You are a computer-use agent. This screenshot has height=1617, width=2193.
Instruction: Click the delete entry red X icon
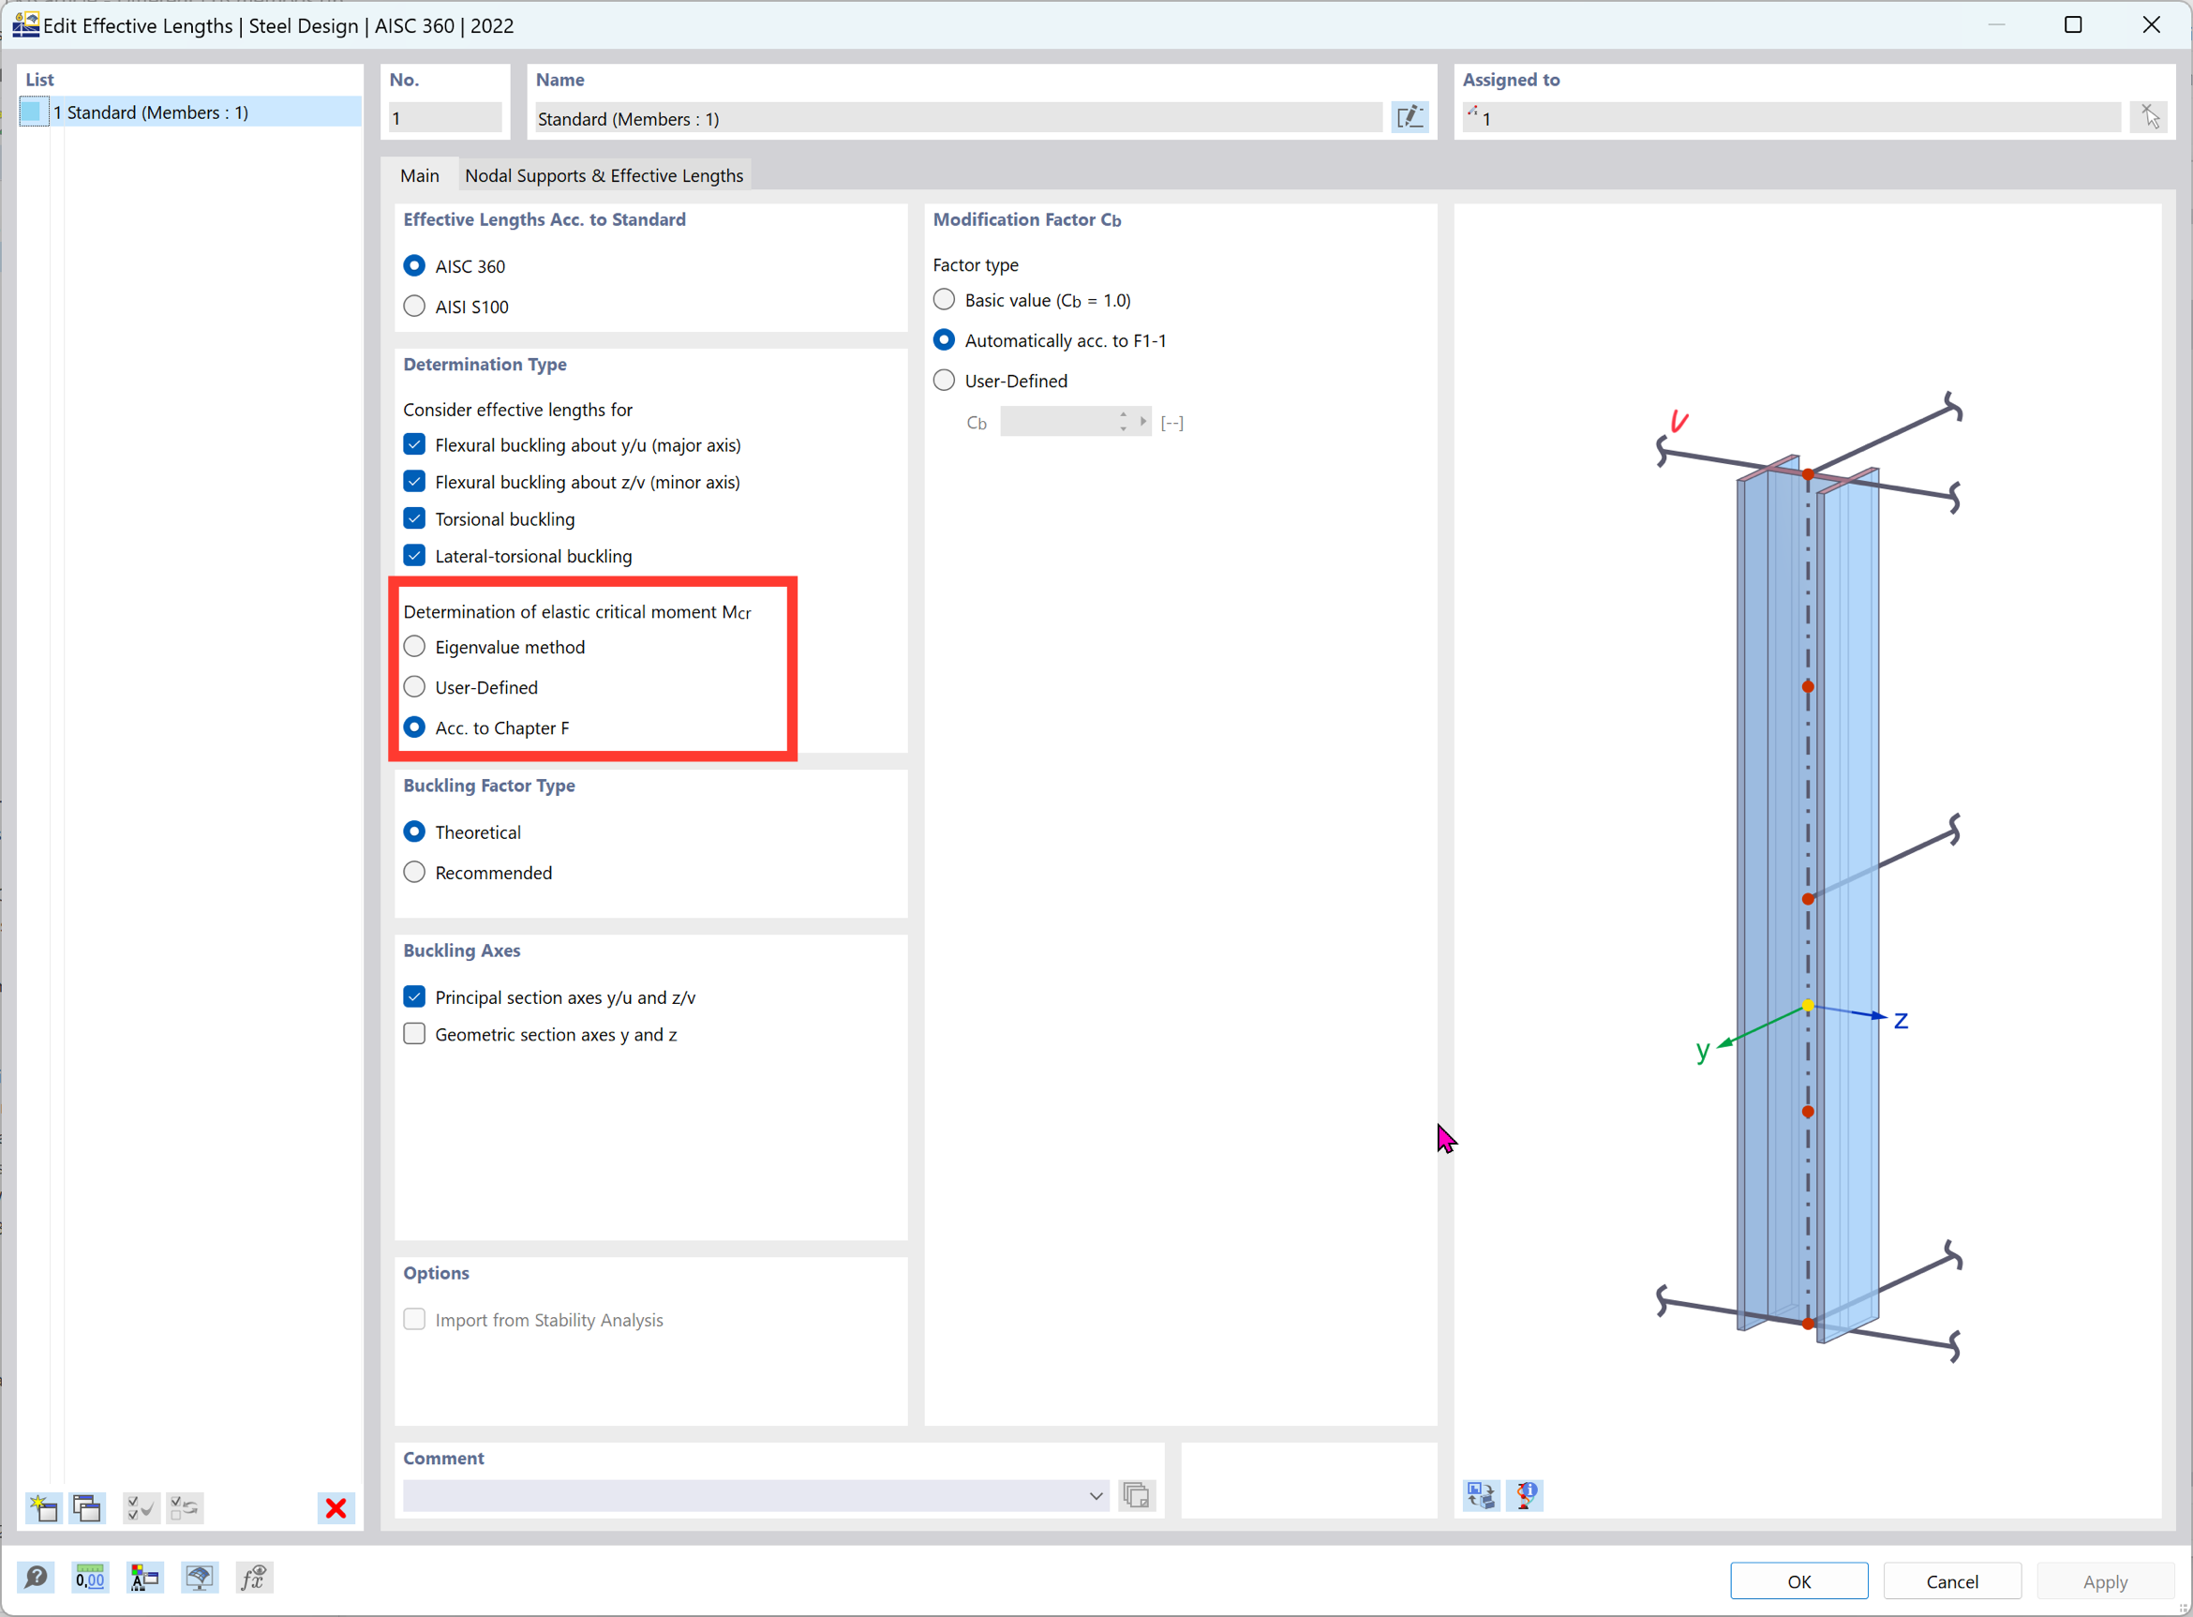point(336,1508)
